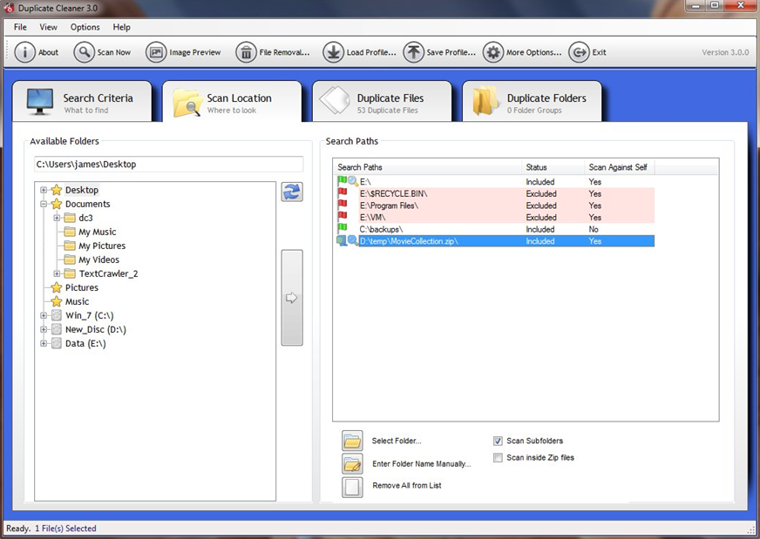Select the Scan Location tab
The image size is (760, 539).
232,101
